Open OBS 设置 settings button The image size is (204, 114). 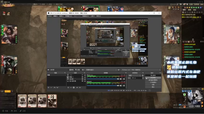153,85
